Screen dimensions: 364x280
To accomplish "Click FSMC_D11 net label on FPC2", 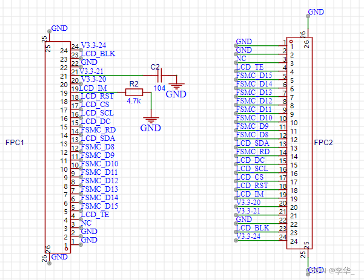I will click(254, 109).
